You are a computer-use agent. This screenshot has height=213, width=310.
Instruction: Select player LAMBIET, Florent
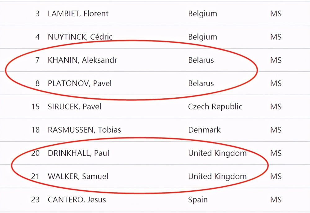(x=78, y=14)
